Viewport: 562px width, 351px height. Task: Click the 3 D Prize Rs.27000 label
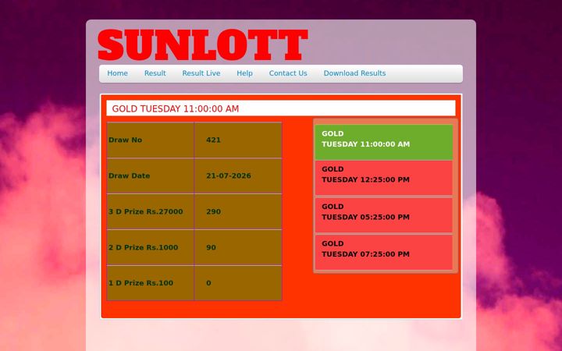point(146,211)
